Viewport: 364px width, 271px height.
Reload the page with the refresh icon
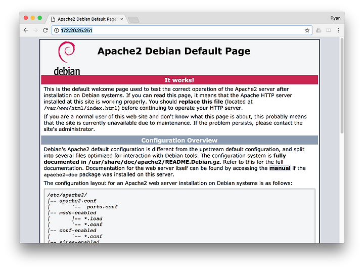point(45,30)
